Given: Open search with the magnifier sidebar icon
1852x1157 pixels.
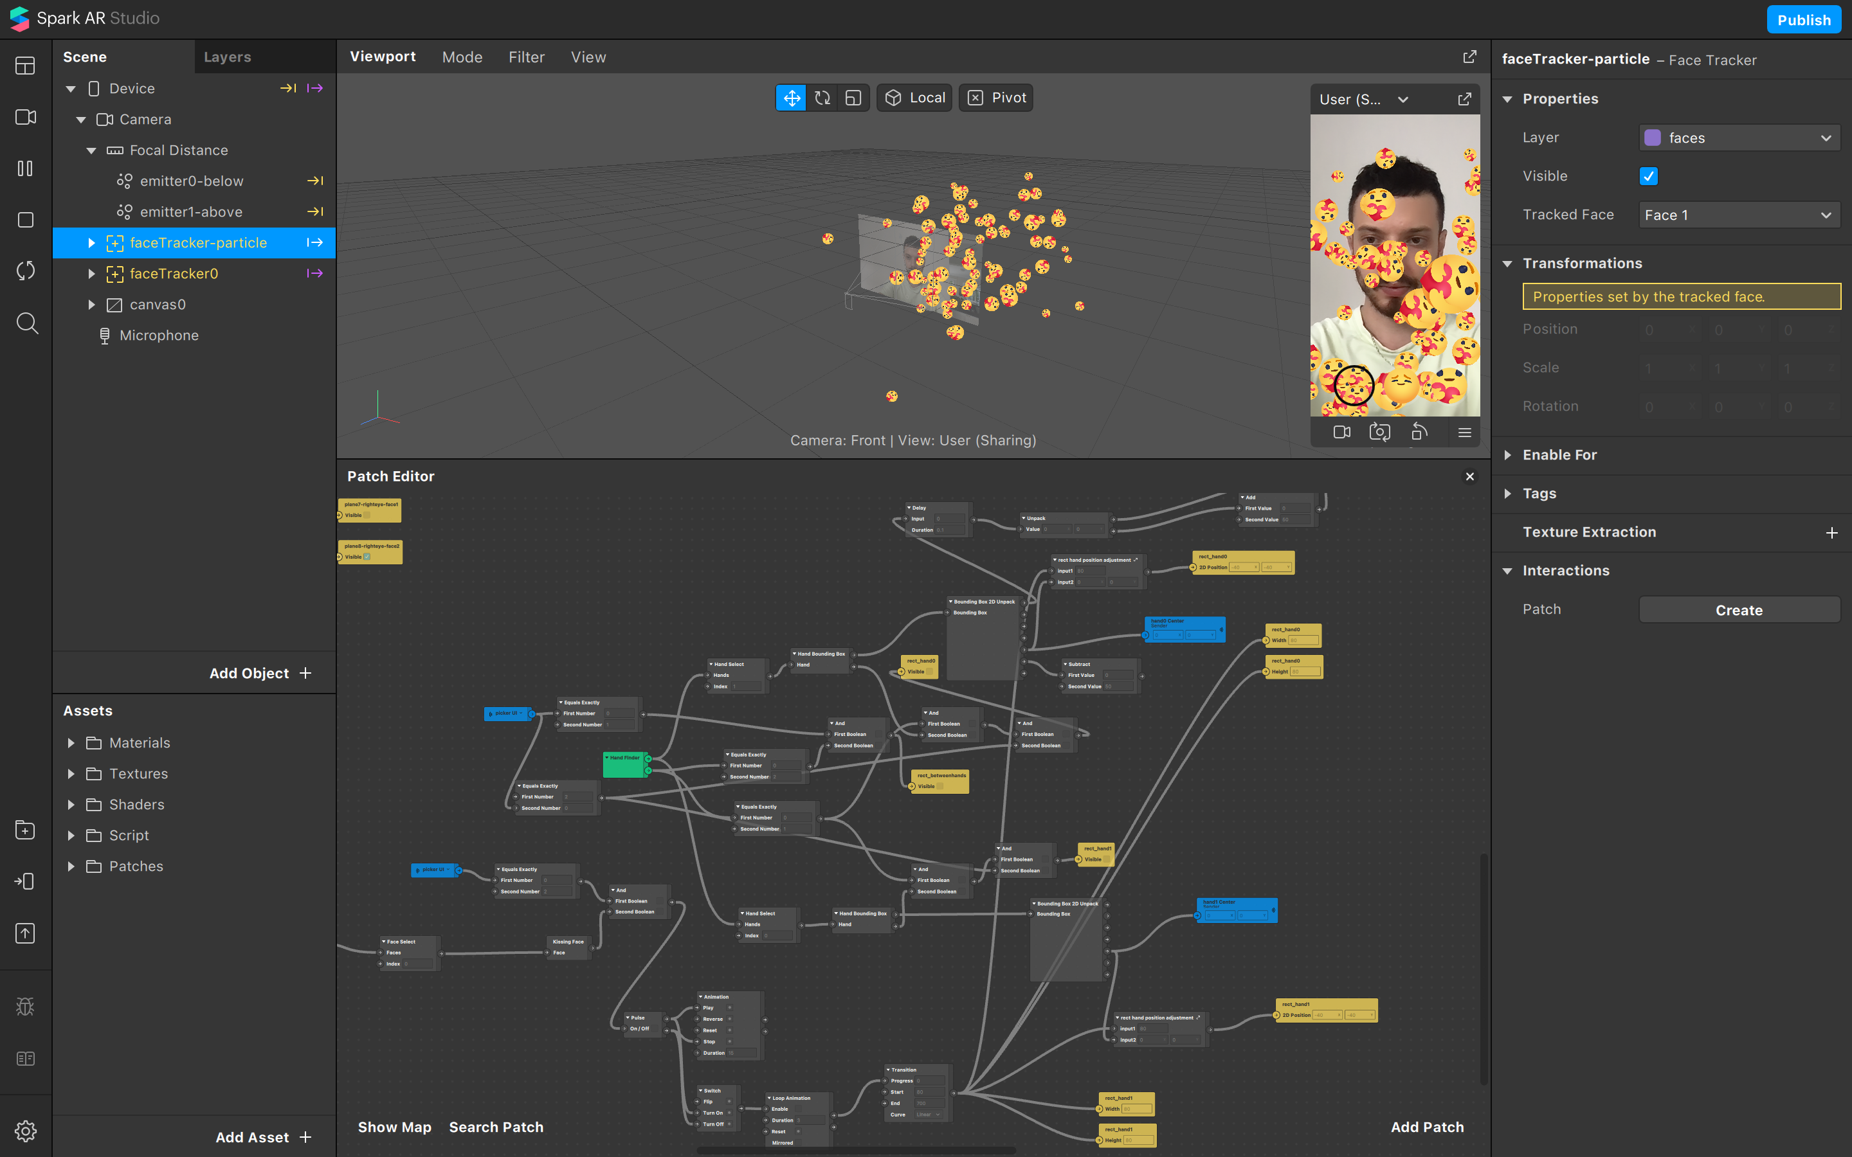Looking at the screenshot, I should tap(27, 323).
